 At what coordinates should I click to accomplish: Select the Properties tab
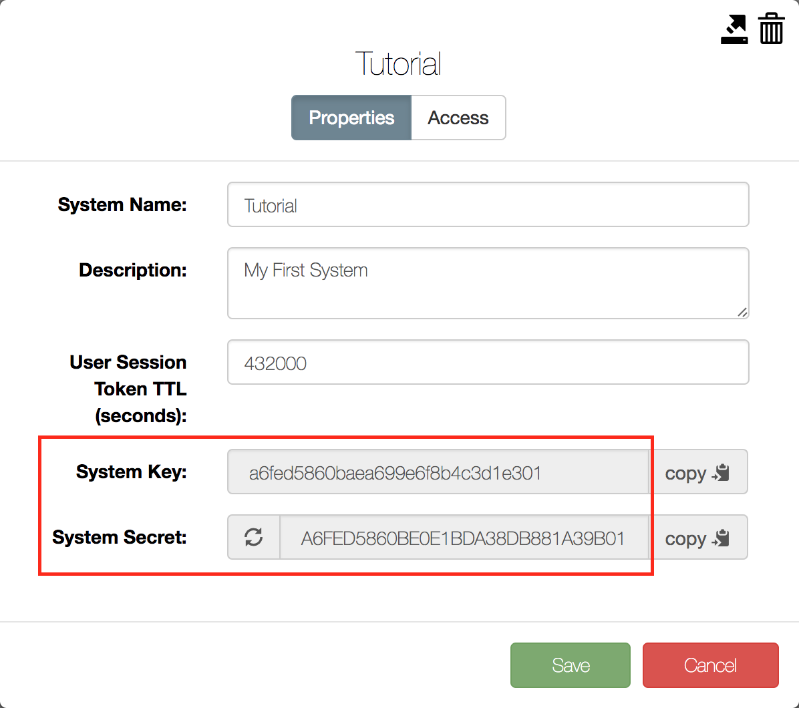(351, 118)
